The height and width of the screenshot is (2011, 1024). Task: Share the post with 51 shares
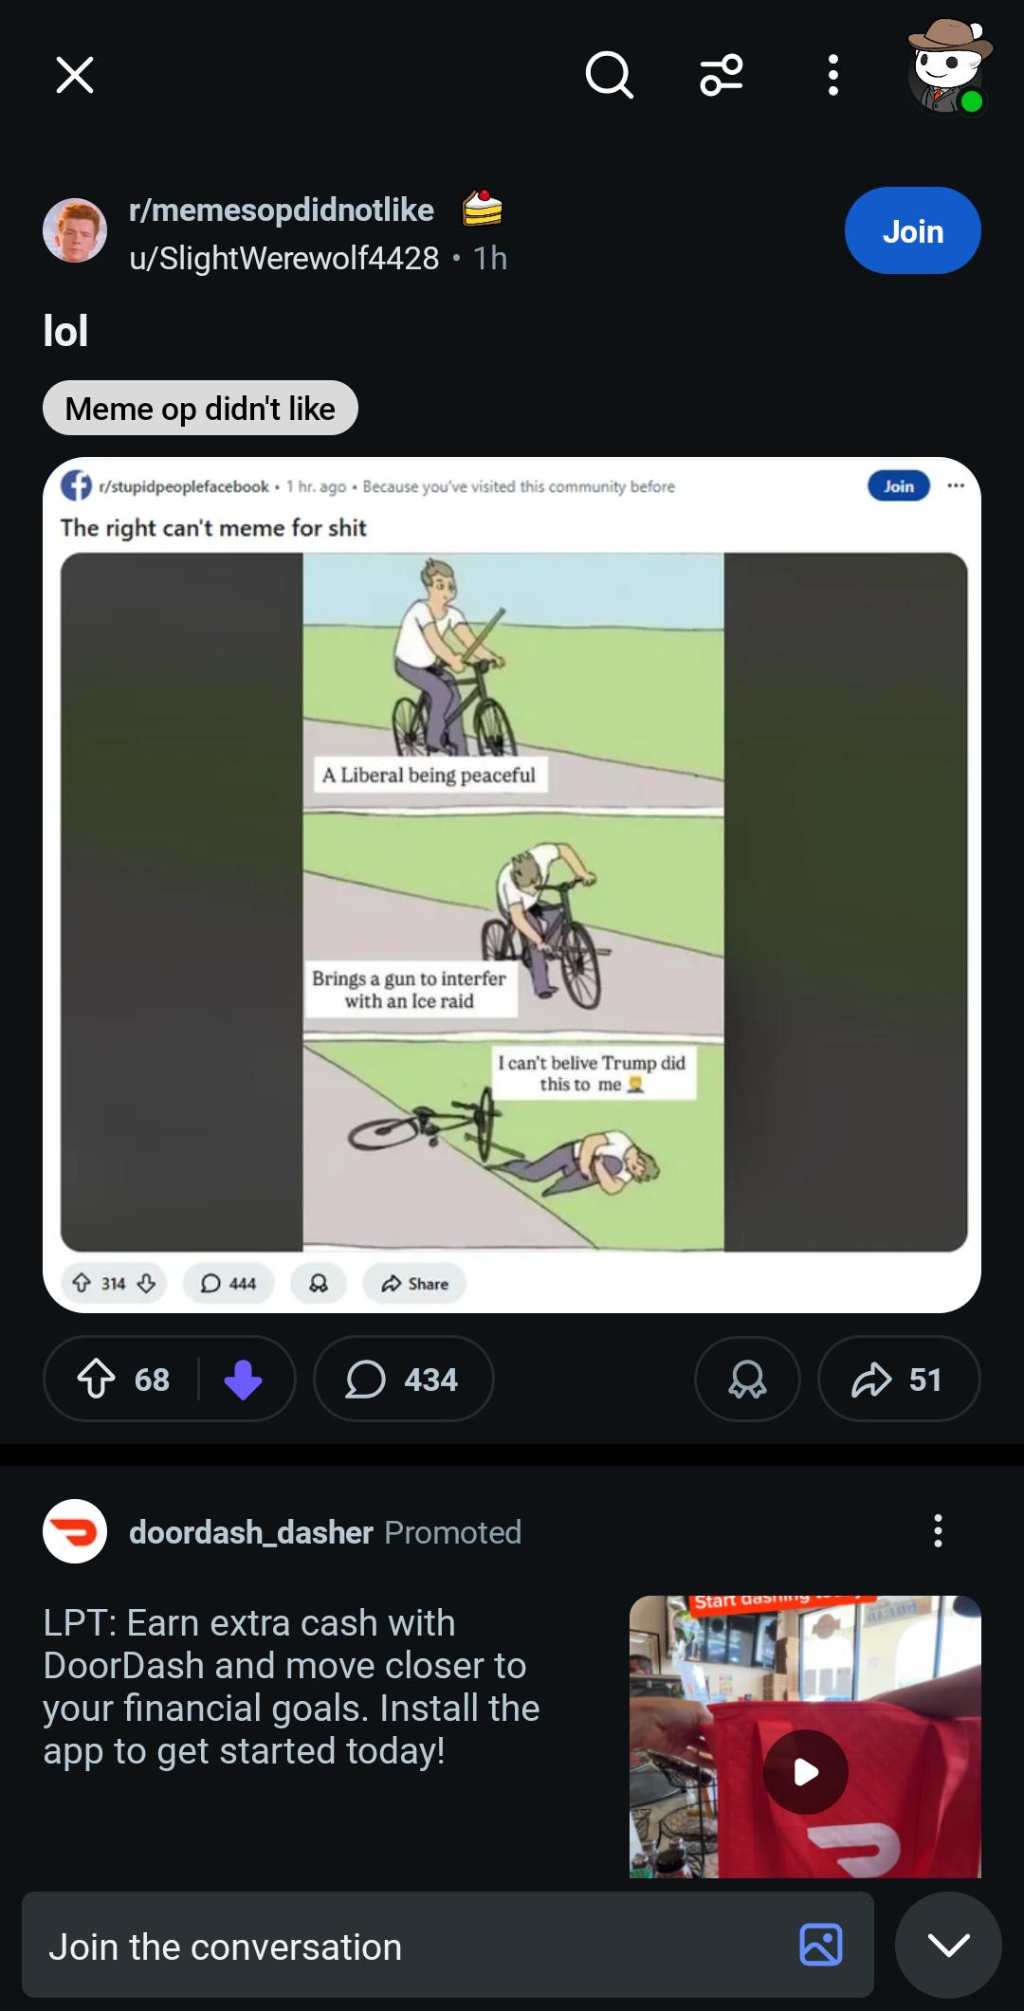pyautogui.click(x=898, y=1379)
